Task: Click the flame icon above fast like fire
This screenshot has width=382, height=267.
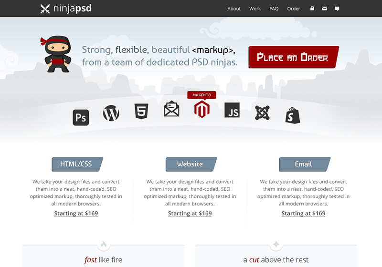Action: [104, 244]
